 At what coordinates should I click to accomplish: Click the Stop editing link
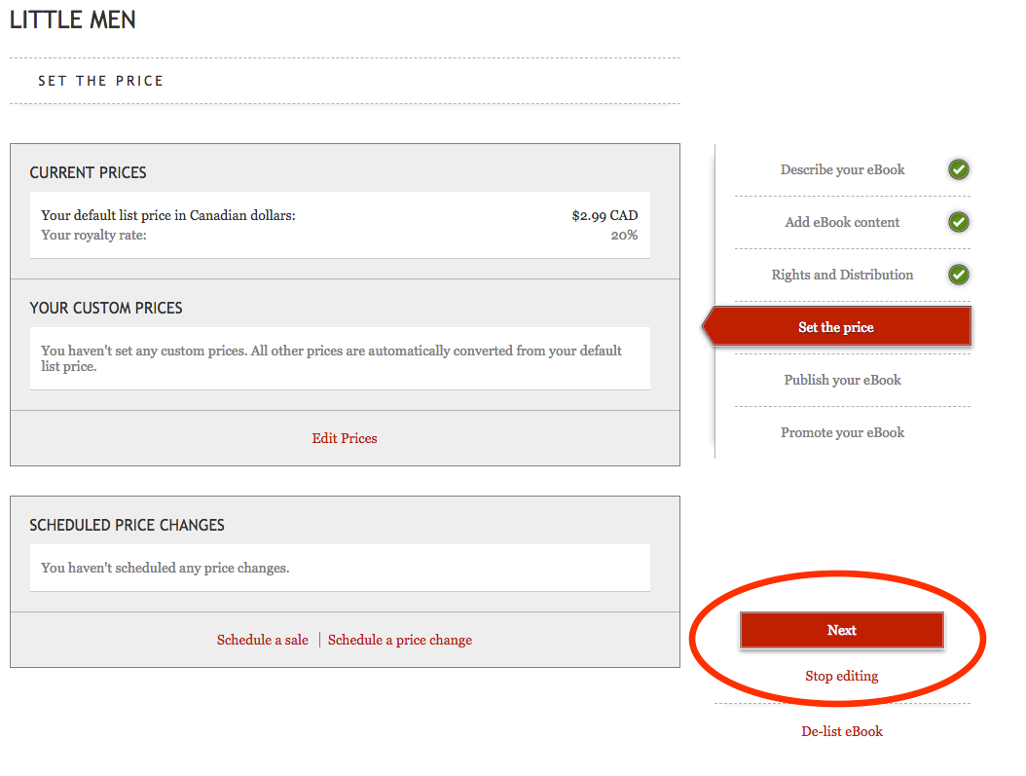pyautogui.click(x=841, y=677)
